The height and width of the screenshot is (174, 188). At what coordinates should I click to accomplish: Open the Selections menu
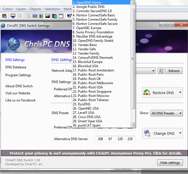coord(52,9)
